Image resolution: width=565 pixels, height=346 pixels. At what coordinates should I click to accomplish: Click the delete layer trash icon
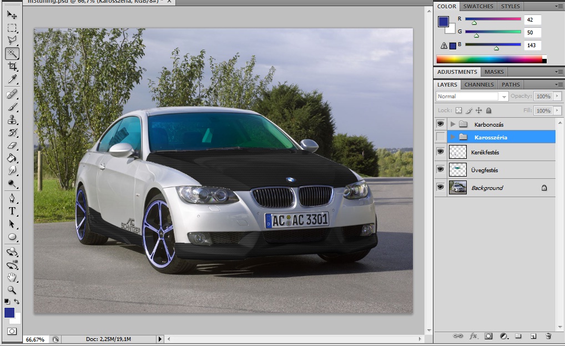pyautogui.click(x=548, y=336)
